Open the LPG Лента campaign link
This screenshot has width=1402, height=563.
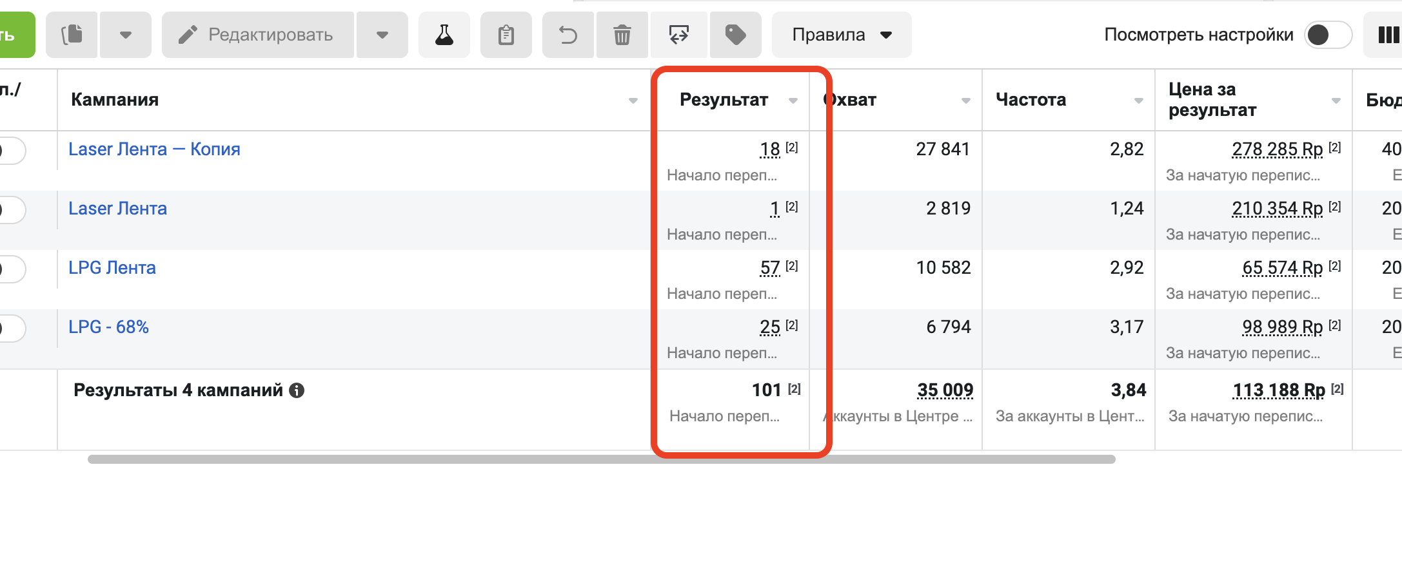pyautogui.click(x=112, y=268)
